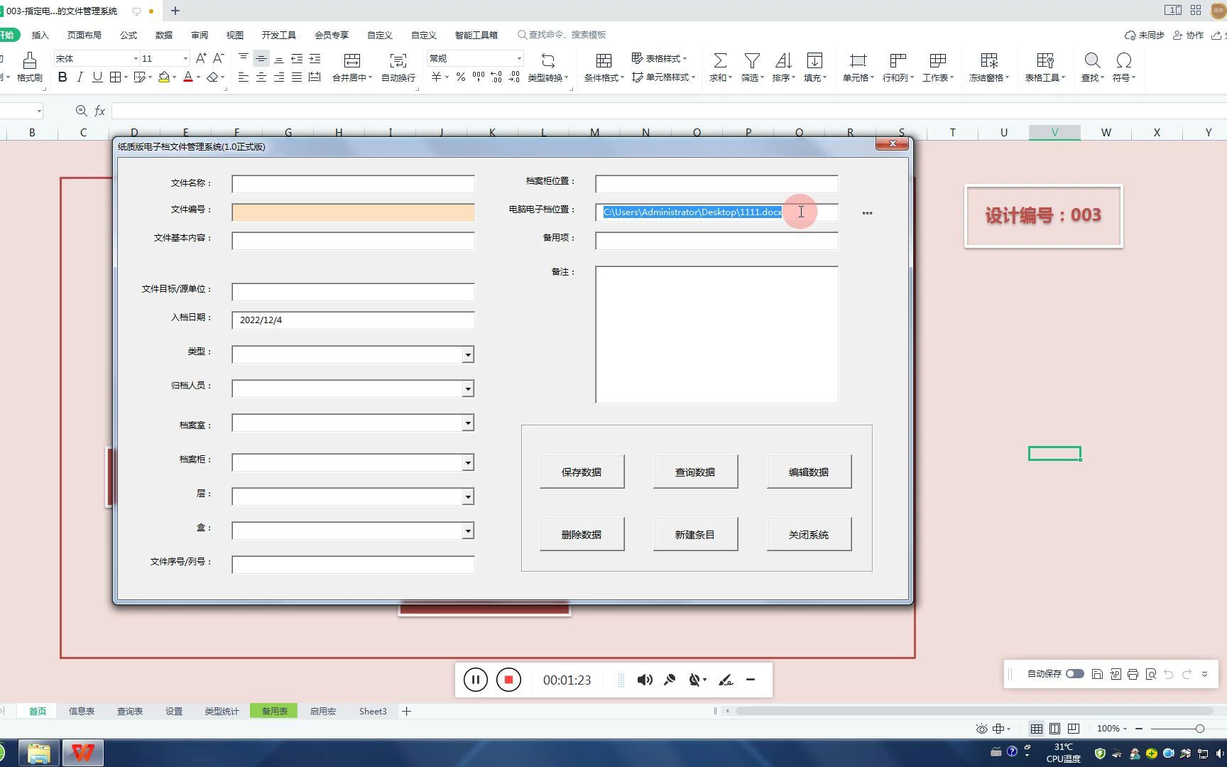
Task: Open the 层 combo box dropdown
Action: (468, 497)
